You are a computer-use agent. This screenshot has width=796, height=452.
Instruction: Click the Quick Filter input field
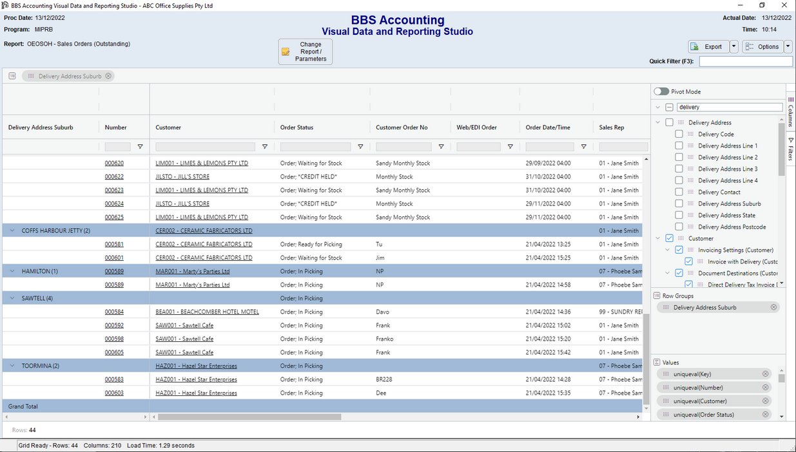746,61
